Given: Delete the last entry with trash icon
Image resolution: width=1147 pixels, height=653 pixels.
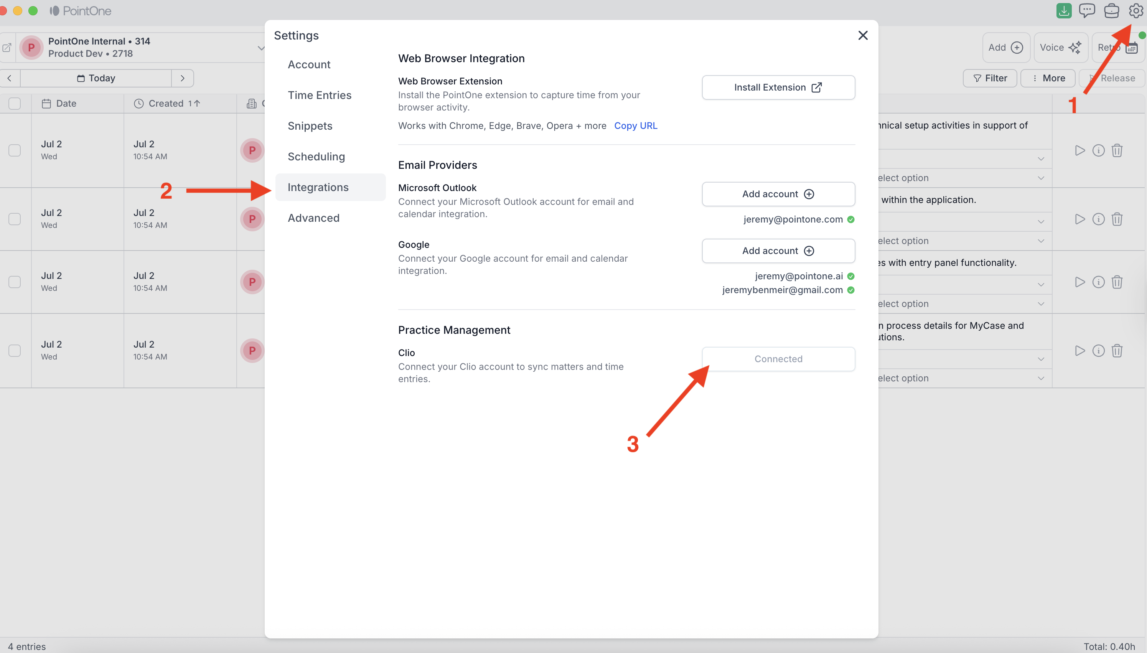Looking at the screenshot, I should (1117, 351).
